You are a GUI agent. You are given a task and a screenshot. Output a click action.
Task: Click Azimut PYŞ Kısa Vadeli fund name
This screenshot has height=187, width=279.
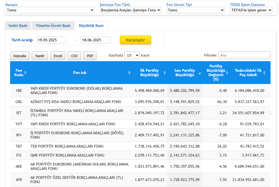(76, 102)
